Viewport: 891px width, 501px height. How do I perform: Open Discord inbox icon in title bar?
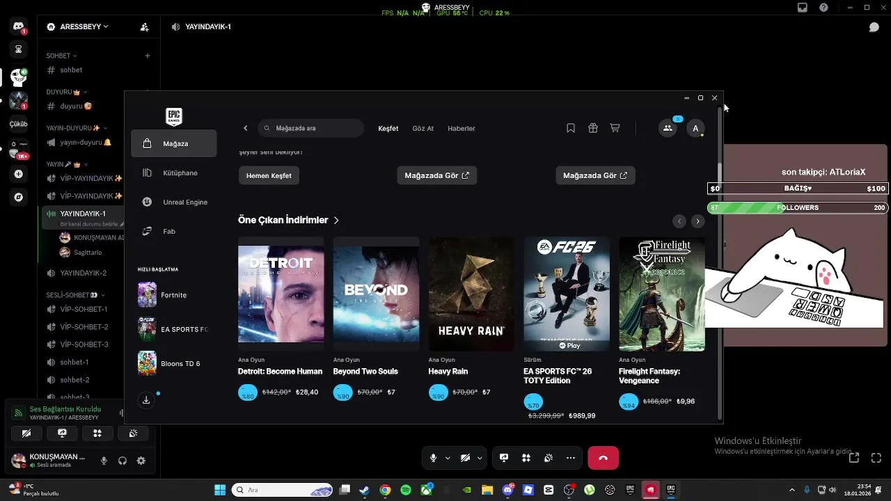click(x=803, y=8)
